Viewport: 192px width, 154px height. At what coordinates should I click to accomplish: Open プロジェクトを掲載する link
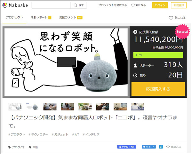click(112, 5)
